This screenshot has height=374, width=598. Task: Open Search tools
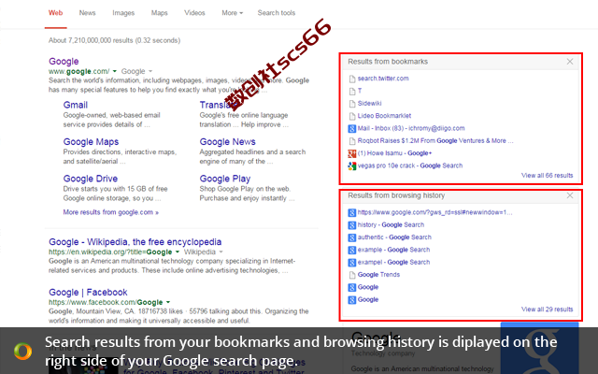click(x=277, y=13)
